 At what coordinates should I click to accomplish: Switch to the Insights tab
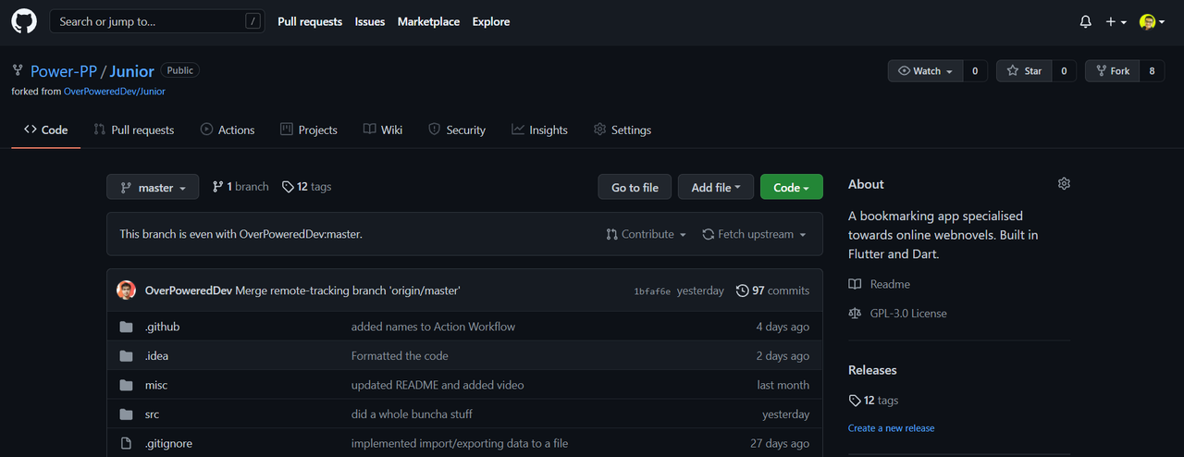pyautogui.click(x=540, y=130)
